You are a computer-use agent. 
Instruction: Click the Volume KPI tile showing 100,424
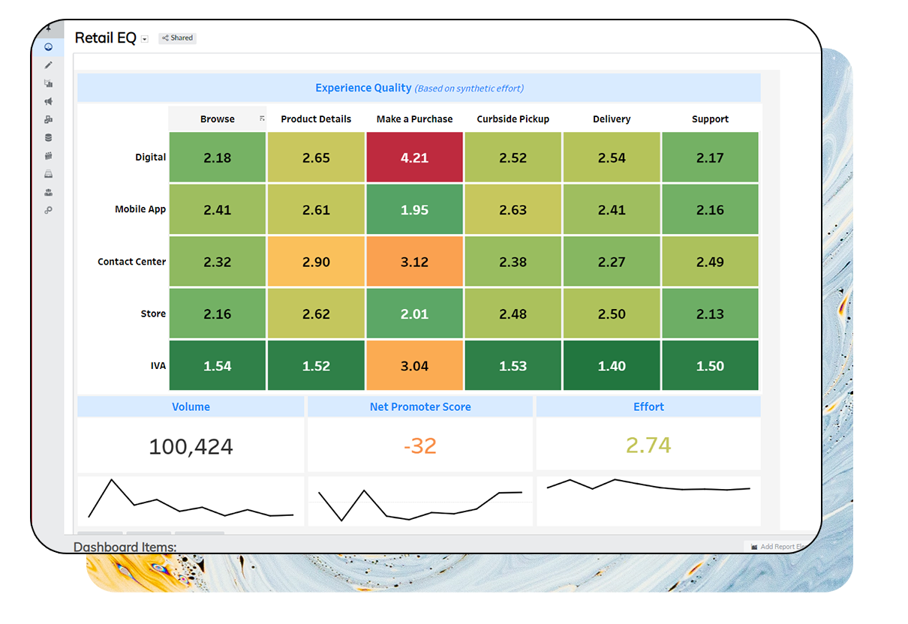tap(191, 445)
